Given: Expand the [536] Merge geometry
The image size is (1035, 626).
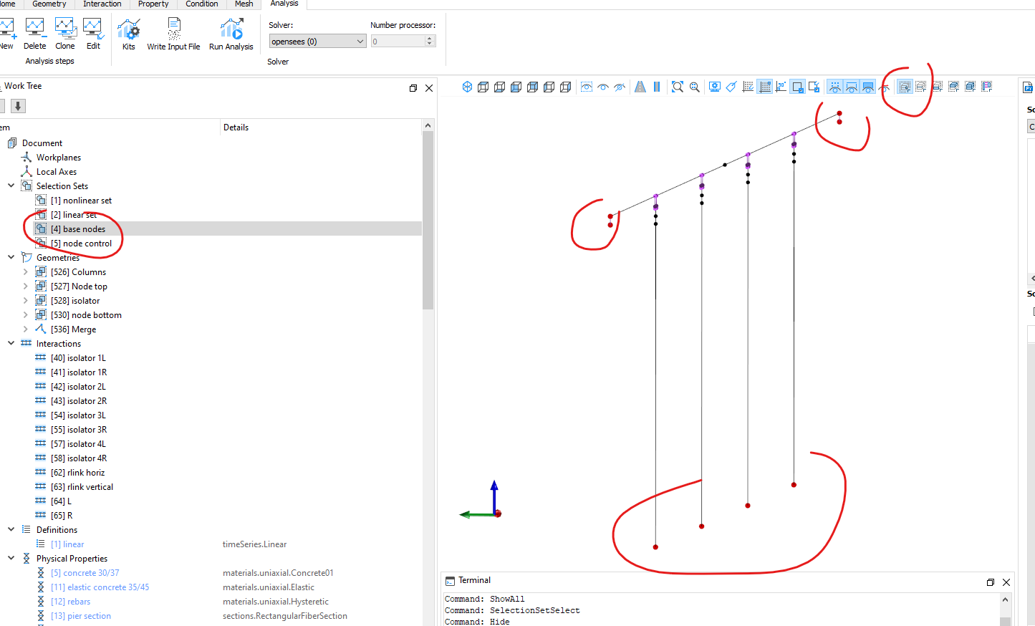Looking at the screenshot, I should tap(25, 329).
